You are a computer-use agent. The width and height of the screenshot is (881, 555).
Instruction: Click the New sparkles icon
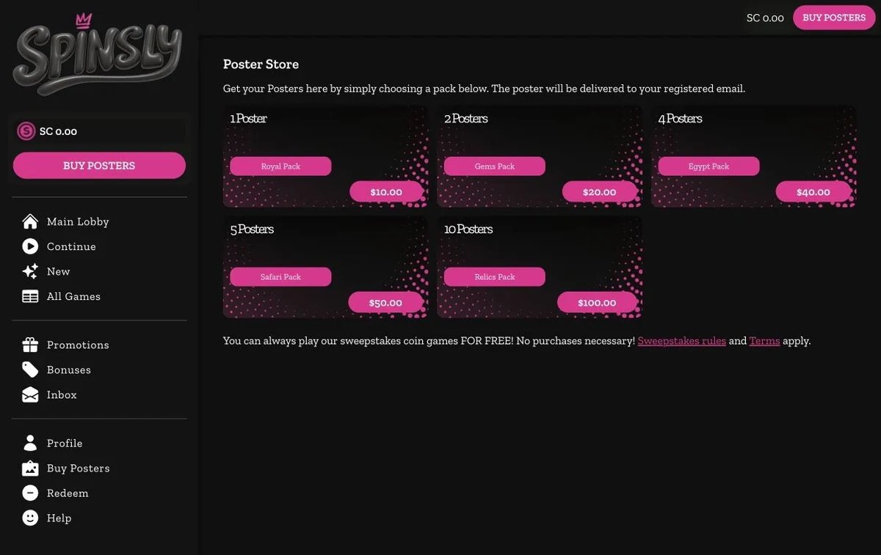click(30, 271)
